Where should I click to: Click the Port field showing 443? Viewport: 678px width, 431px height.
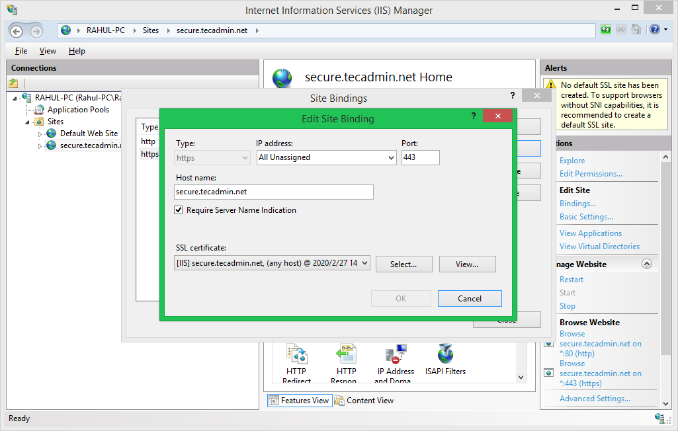(420, 157)
